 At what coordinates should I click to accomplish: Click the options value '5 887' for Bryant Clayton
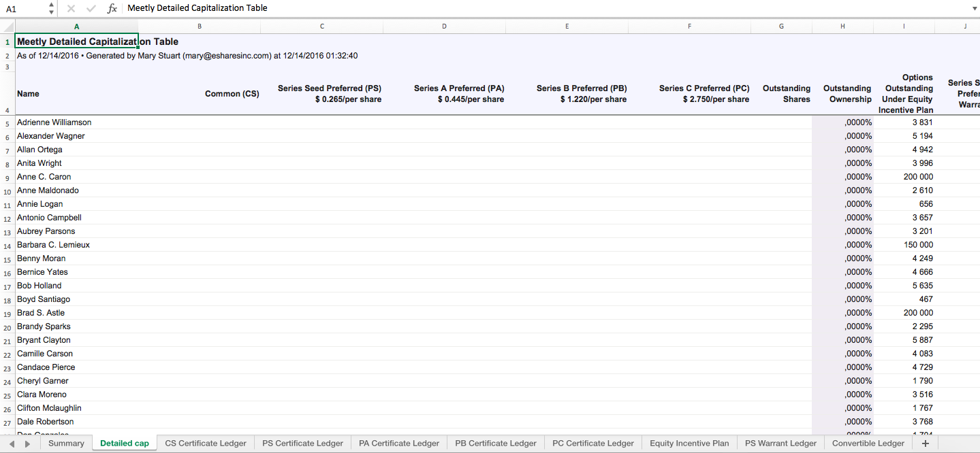pyautogui.click(x=904, y=340)
